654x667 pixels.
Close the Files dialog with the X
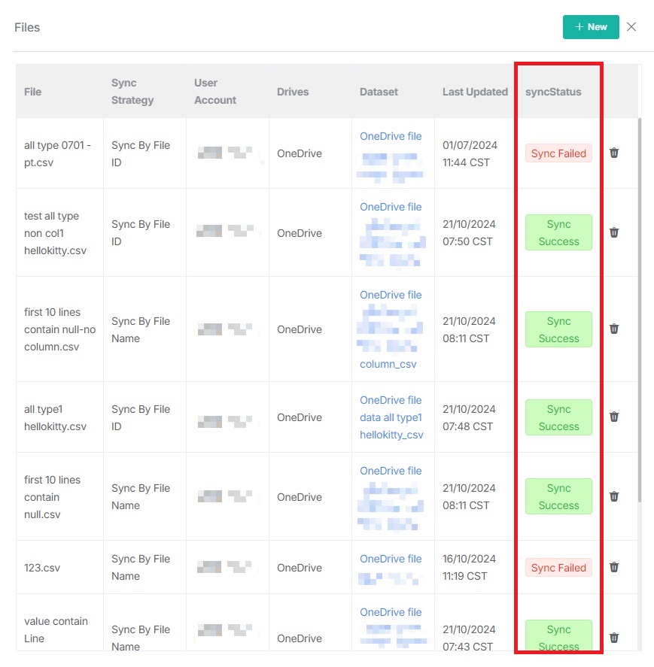(631, 27)
